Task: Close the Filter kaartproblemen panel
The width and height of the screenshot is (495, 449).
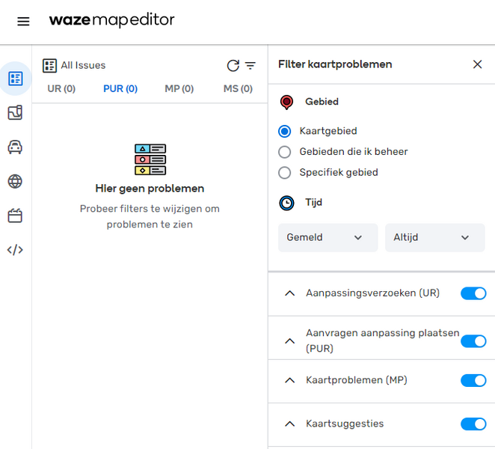Action: pos(477,64)
